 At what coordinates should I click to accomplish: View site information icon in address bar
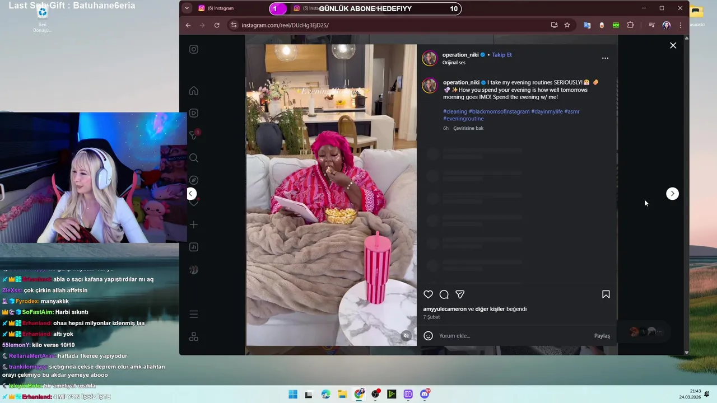click(234, 25)
